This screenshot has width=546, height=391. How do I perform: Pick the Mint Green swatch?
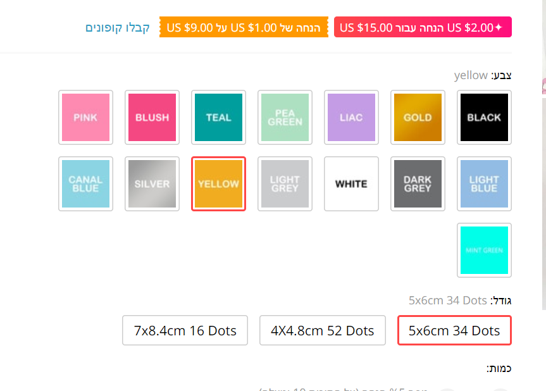(484, 250)
